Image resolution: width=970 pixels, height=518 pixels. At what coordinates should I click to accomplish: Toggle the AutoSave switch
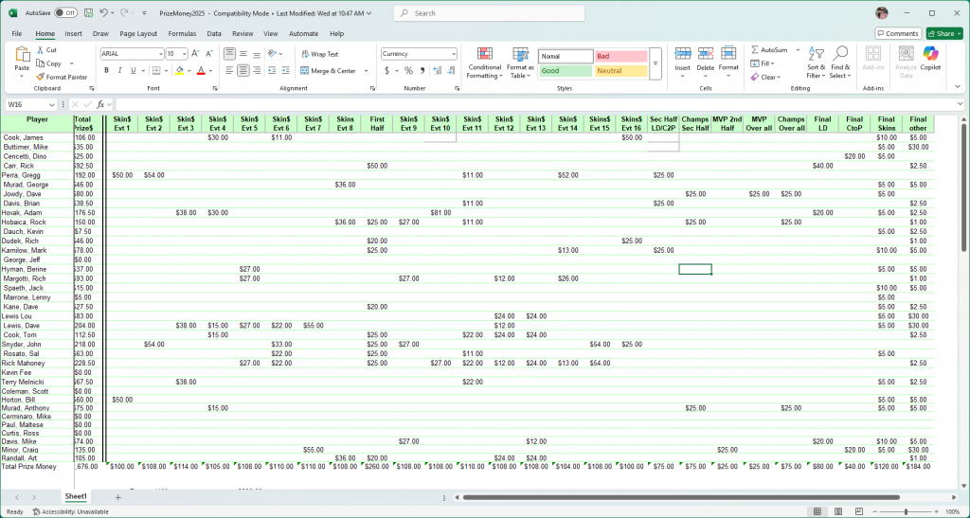64,13
